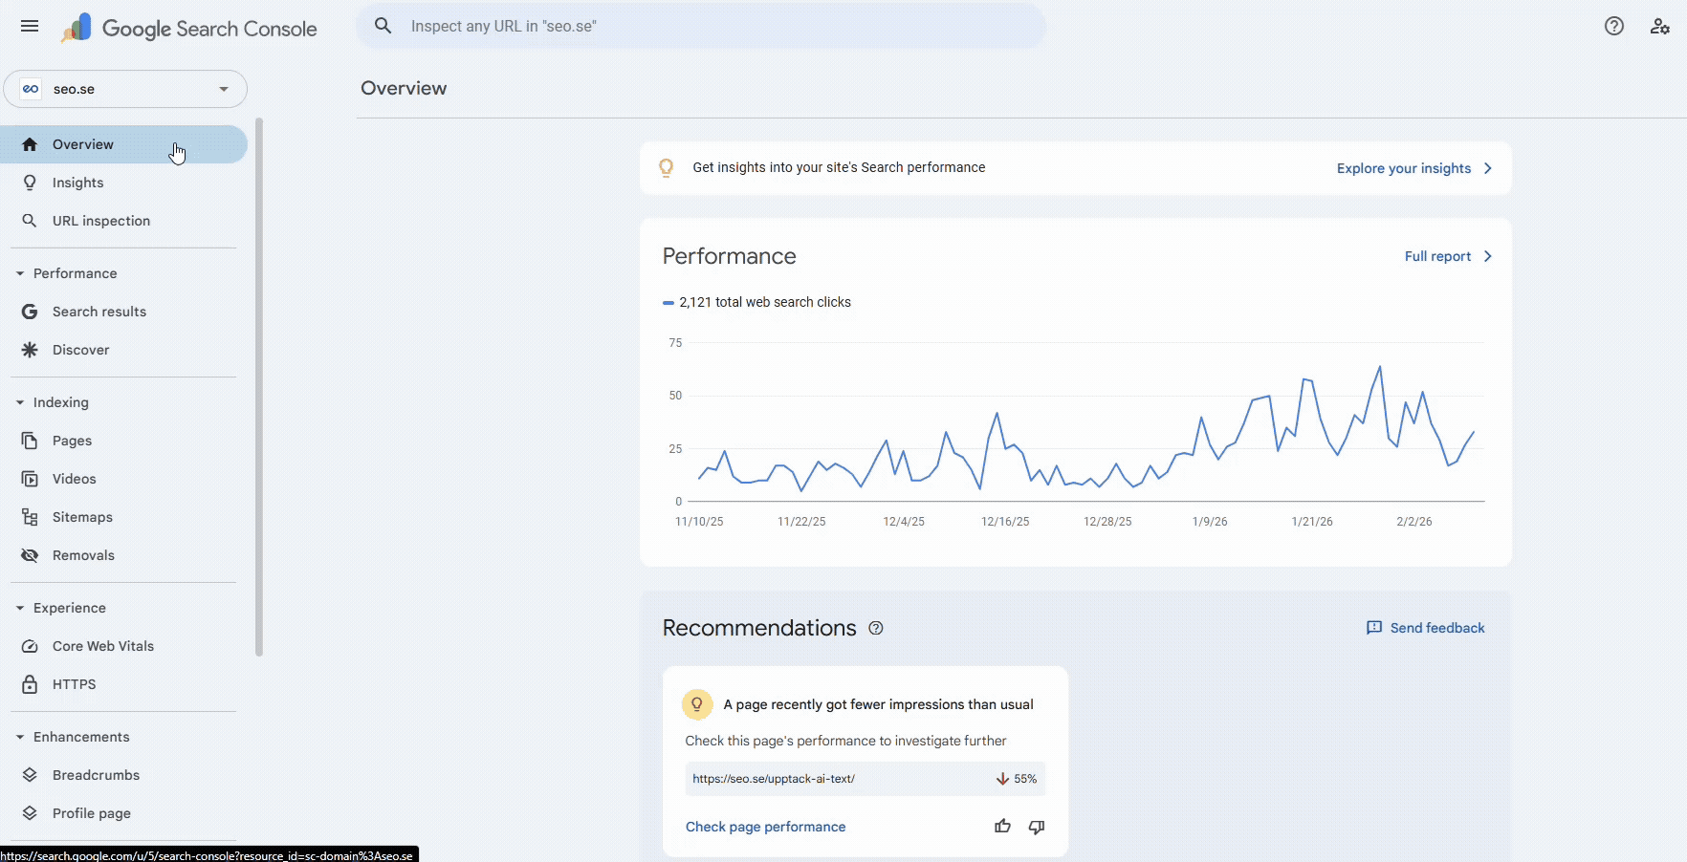Screen dimensions: 1687x862
Task: Open the hamburger main menu
Action: (x=30, y=27)
